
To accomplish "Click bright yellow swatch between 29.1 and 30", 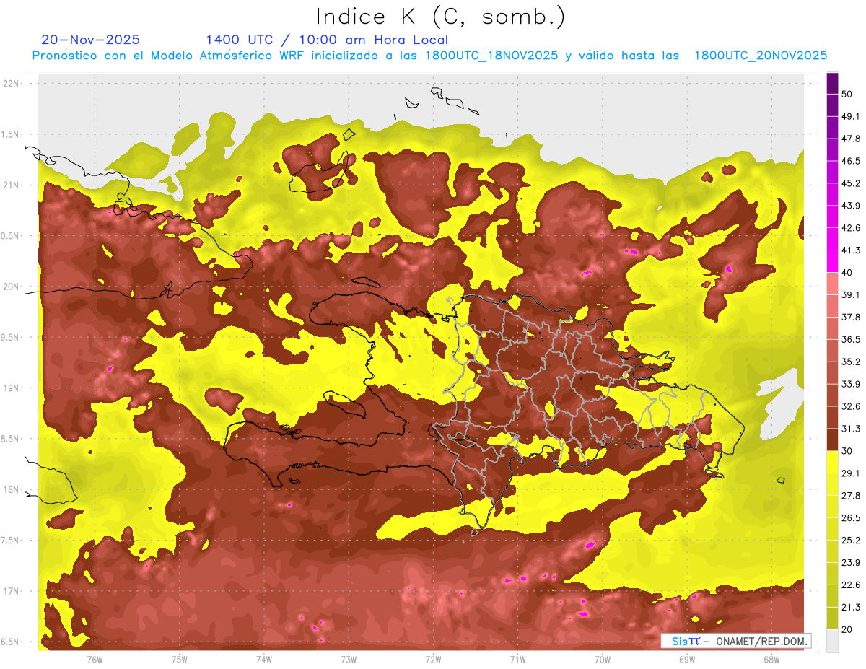I will pos(832,462).
